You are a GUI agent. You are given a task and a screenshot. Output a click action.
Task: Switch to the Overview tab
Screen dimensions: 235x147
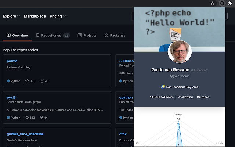17,35
